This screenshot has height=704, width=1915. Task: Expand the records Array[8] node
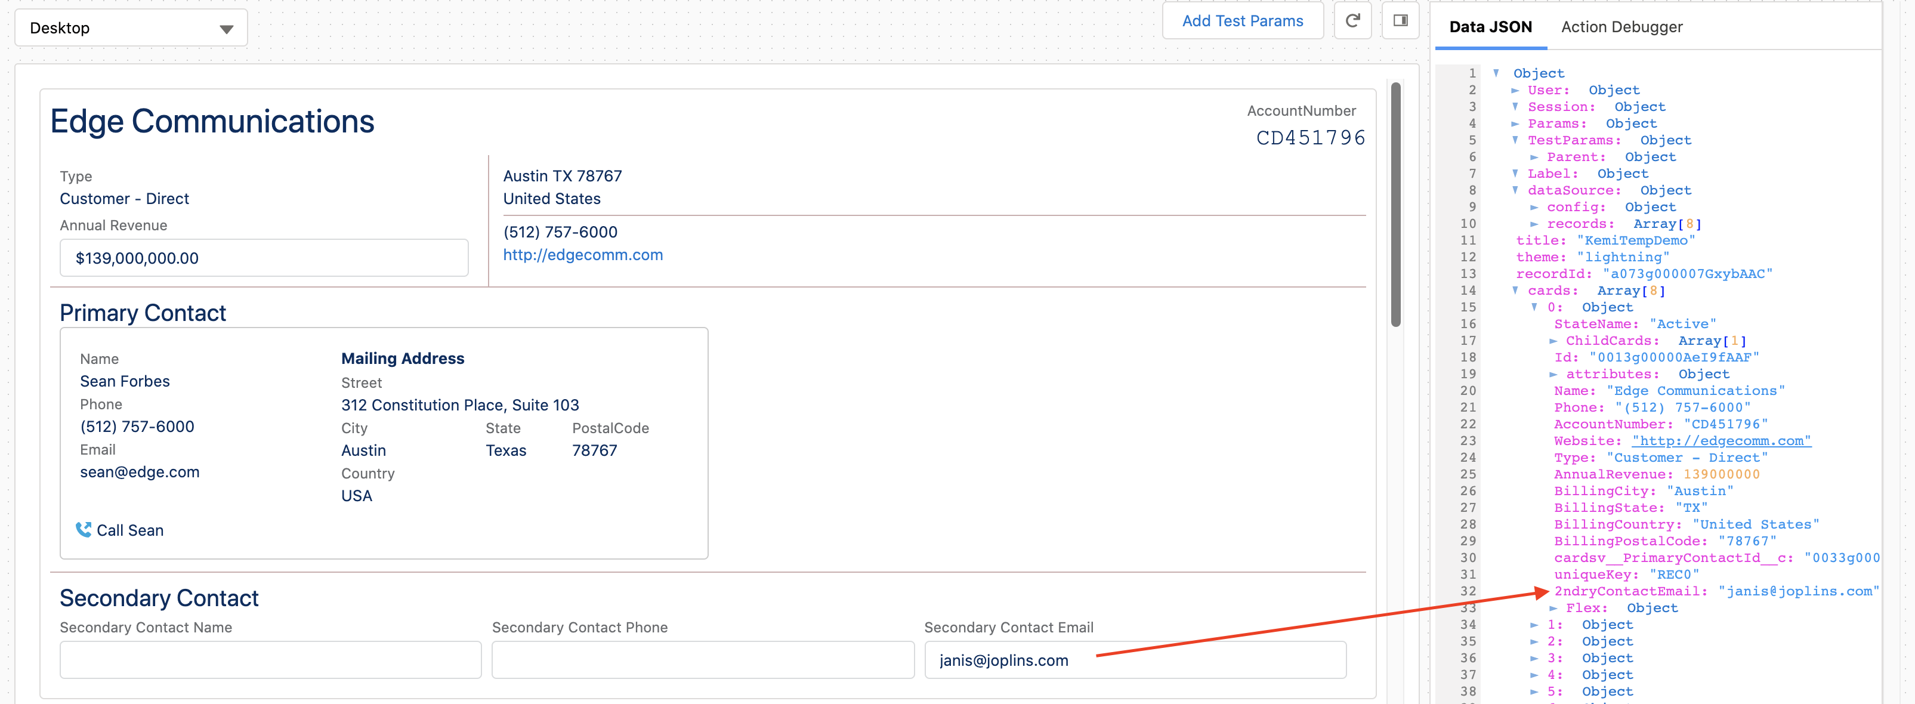point(1534,224)
